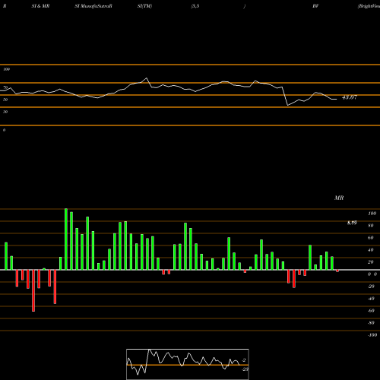Viewport: 380px width, 380px height.
Task: Select the 'SI & MR' header text
Action: click(x=40, y=6)
